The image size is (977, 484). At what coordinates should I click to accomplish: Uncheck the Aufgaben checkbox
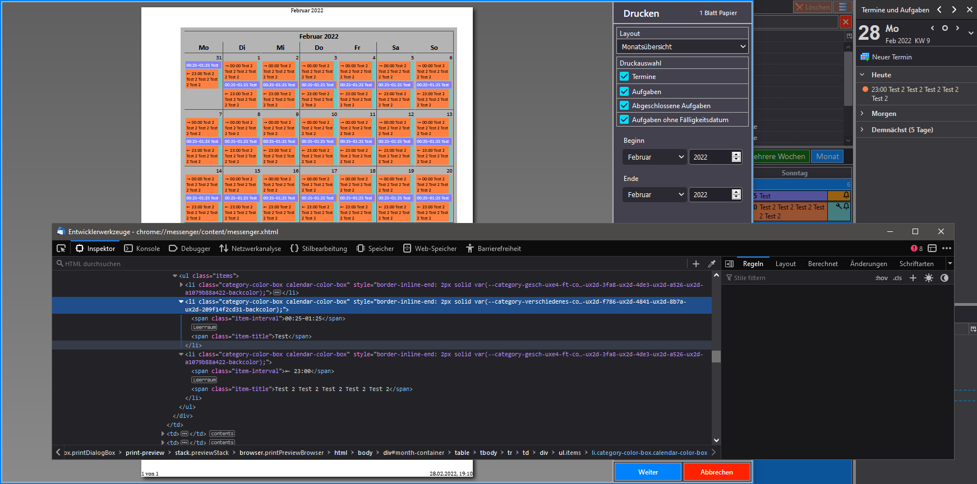tap(624, 91)
